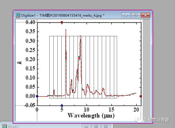Click the 0.20 y-axis tick label
Screen dimensions: 175x128
click(30, 59)
